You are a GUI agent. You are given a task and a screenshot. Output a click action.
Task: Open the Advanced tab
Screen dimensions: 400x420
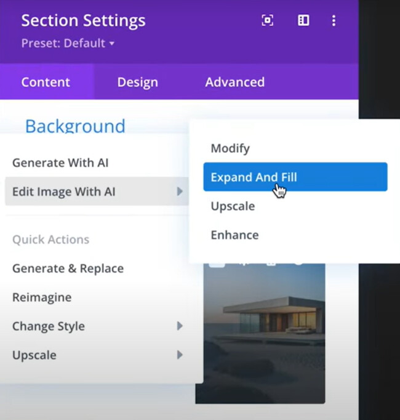point(234,82)
